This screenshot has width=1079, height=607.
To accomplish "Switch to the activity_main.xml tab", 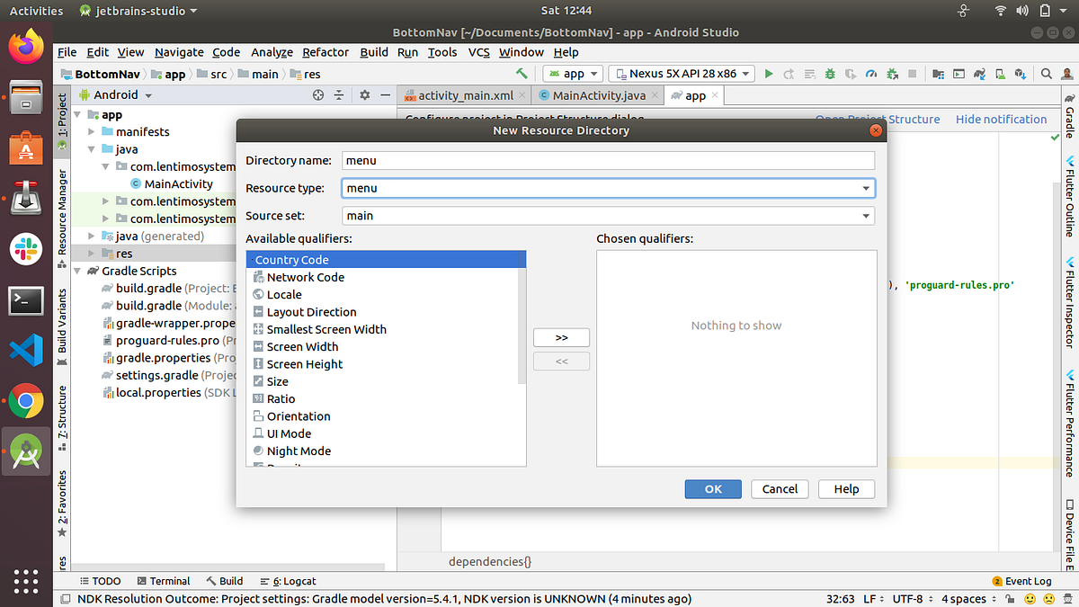I will pos(465,95).
